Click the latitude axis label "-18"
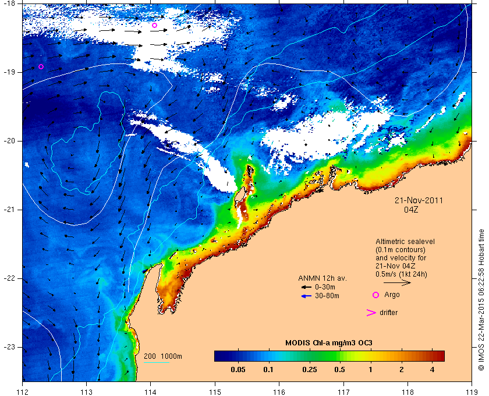489x396 pixels. pos(8,3)
